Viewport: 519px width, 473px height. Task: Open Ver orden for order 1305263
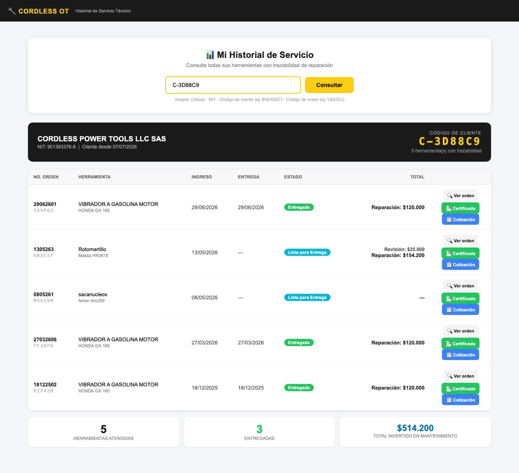pyautogui.click(x=461, y=241)
